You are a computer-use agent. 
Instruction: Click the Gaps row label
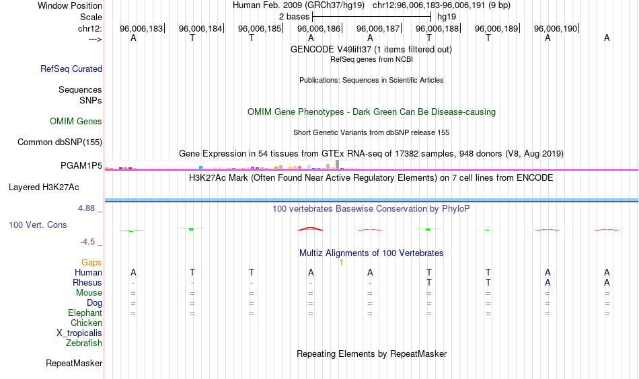click(91, 263)
